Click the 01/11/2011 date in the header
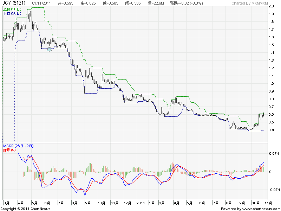 42,3
